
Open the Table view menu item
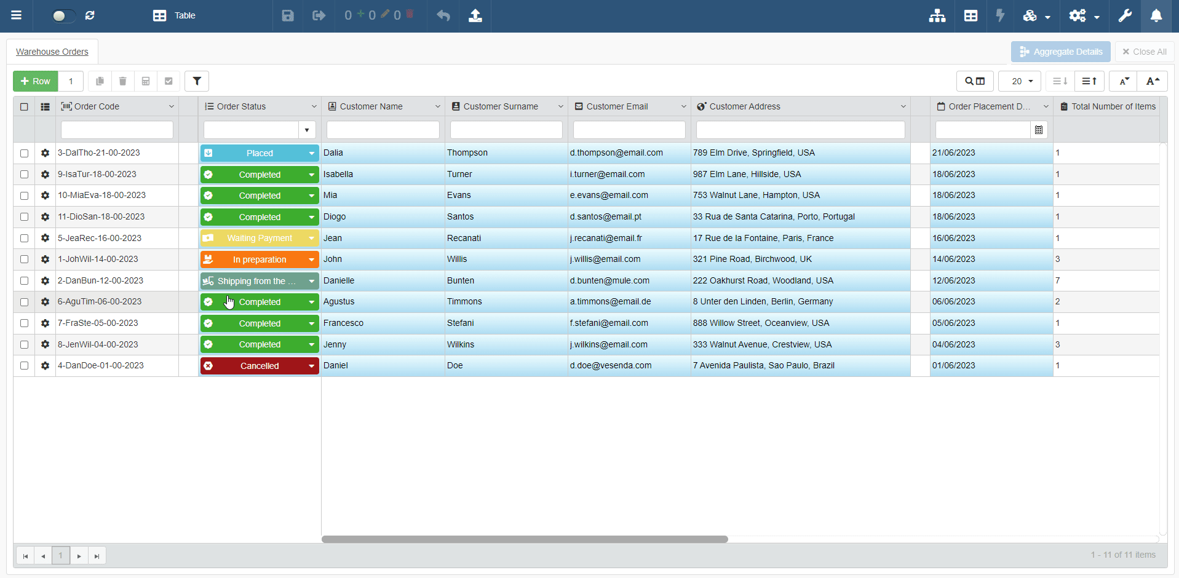(174, 16)
